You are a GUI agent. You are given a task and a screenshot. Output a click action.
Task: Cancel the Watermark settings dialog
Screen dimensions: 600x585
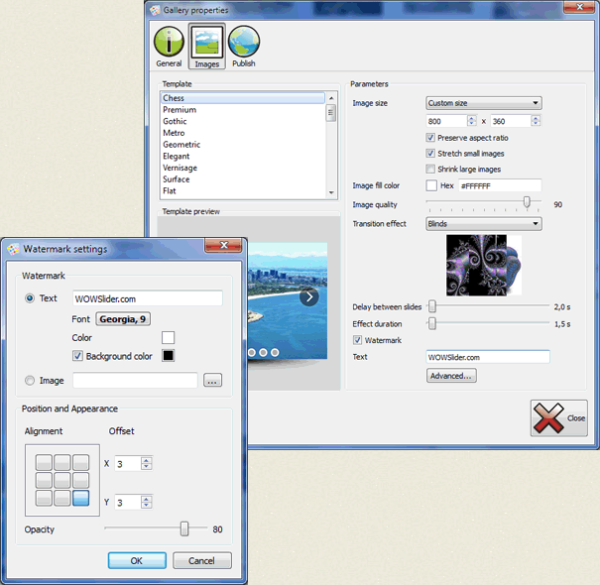click(202, 560)
